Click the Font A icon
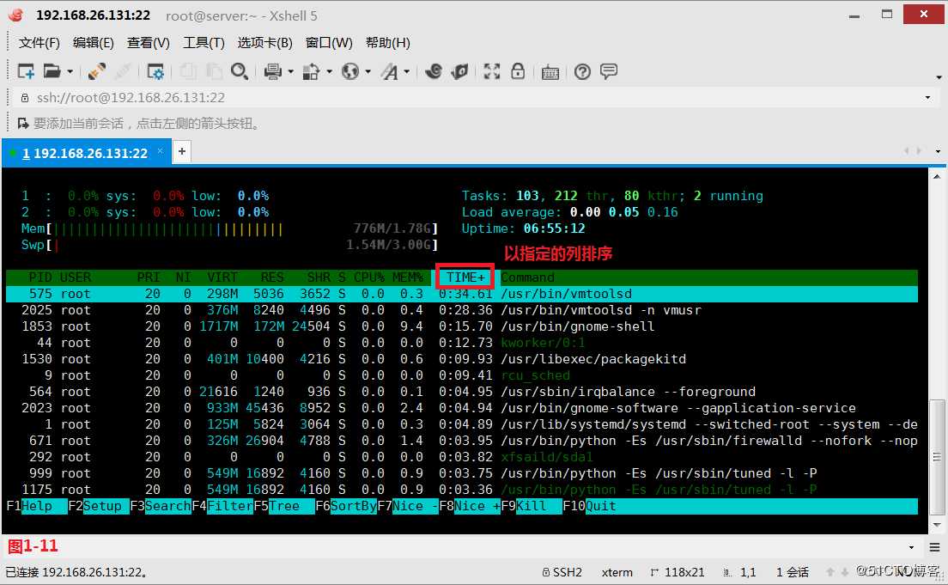This screenshot has width=948, height=585. tap(389, 71)
